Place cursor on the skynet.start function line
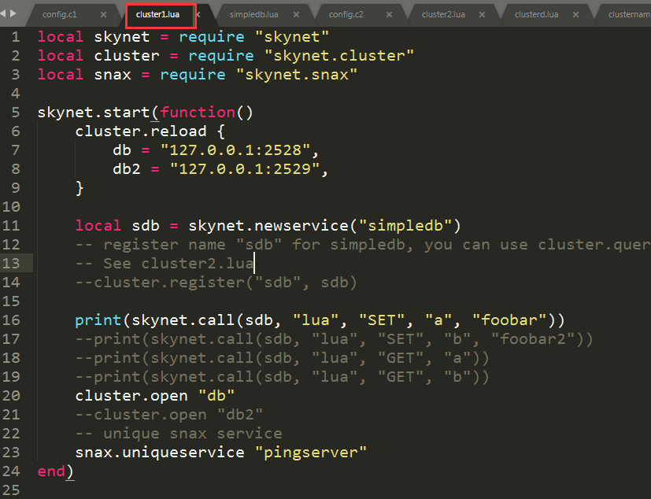Image resolution: width=651 pixels, height=499 pixels. (x=142, y=112)
